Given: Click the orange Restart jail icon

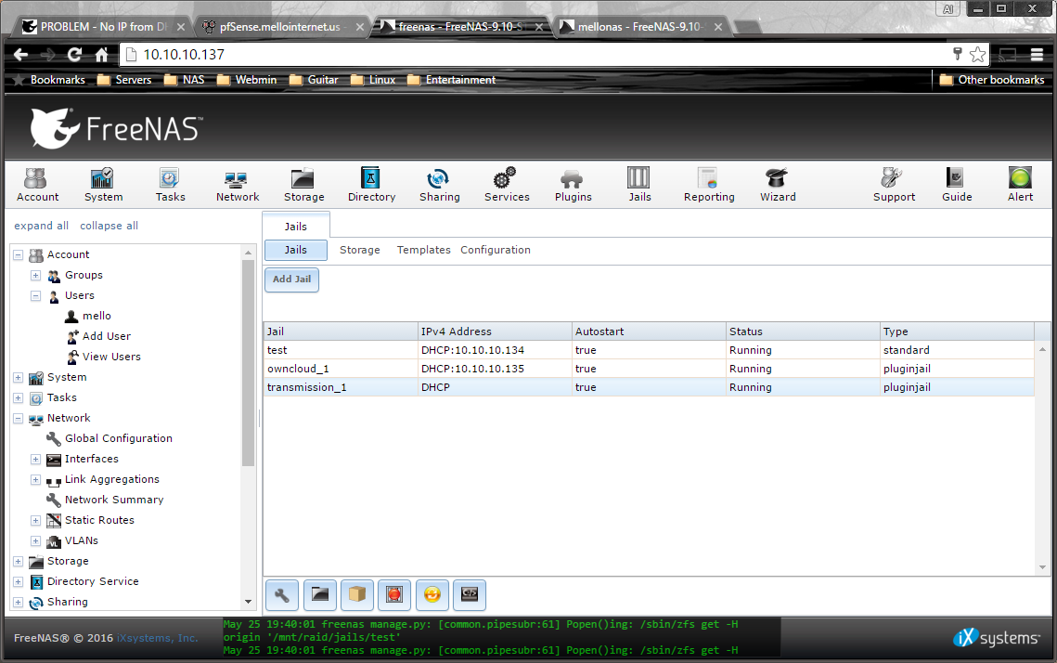Looking at the screenshot, I should point(432,593).
